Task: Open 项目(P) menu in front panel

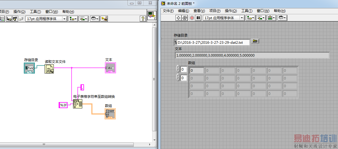Action: click(x=215, y=11)
